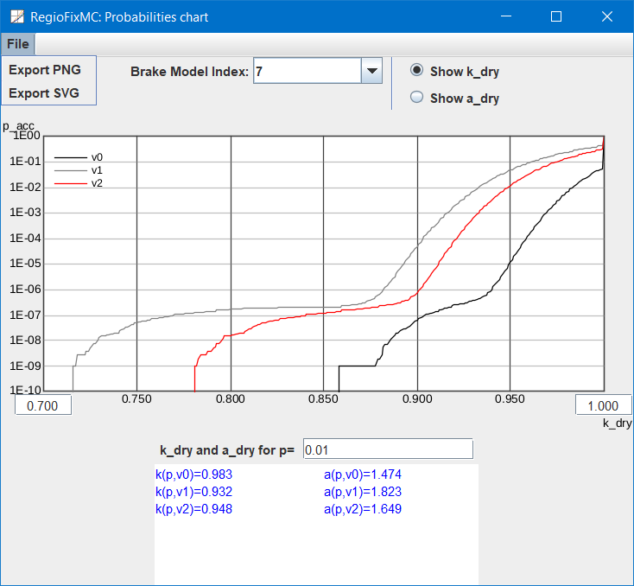Image resolution: width=634 pixels, height=586 pixels.
Task: Click the v2 red legend line
Action: coord(70,183)
